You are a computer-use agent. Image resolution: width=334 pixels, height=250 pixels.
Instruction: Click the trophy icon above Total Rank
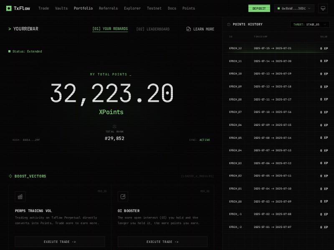[x=114, y=127]
